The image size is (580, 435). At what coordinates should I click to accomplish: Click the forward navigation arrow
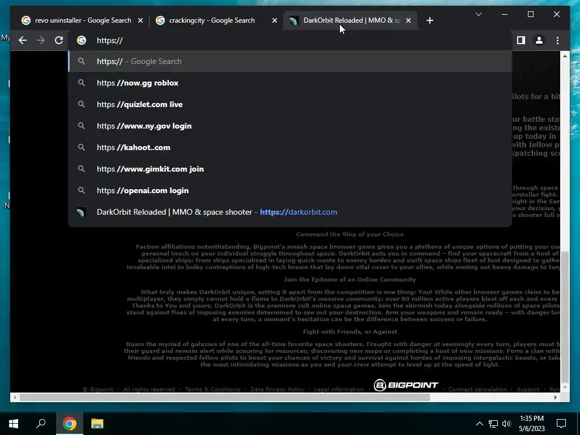41,40
